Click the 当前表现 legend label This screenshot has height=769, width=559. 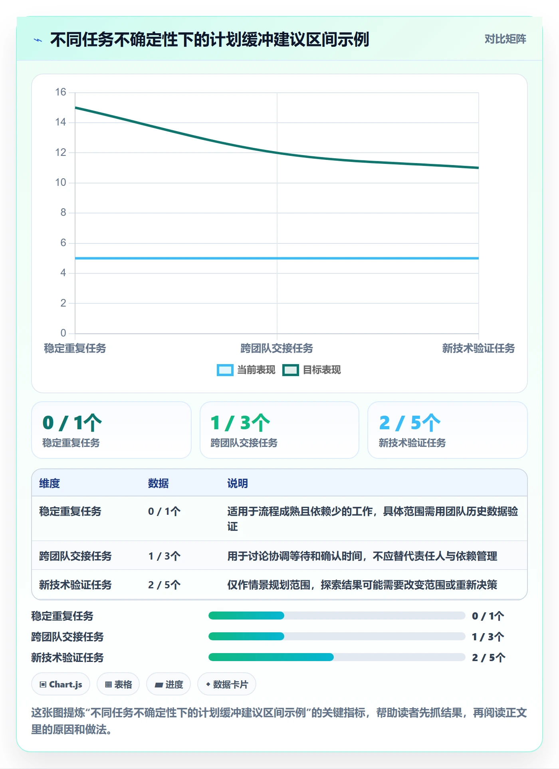tap(256, 370)
